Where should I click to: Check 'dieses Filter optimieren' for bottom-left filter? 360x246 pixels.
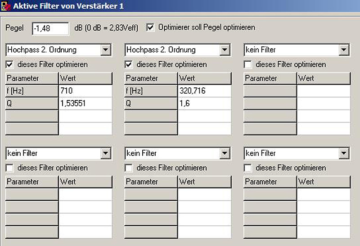10,168
